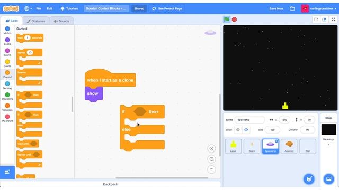Zoom in the code workspace
The width and height of the screenshot is (339, 190).
pos(211,149)
